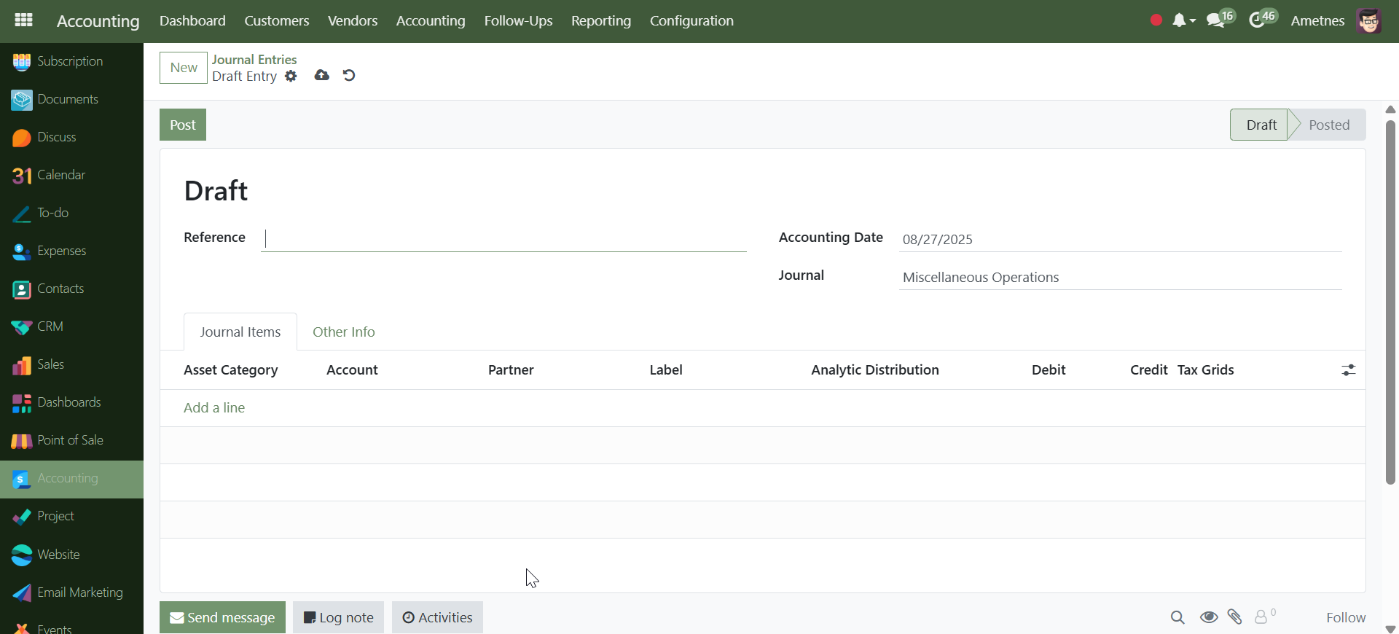Click the Add a line link
This screenshot has width=1399, height=634.
(214, 408)
